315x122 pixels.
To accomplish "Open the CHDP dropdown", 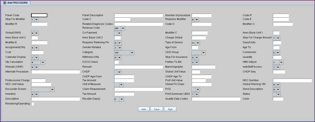I will [x=119, y=72].
